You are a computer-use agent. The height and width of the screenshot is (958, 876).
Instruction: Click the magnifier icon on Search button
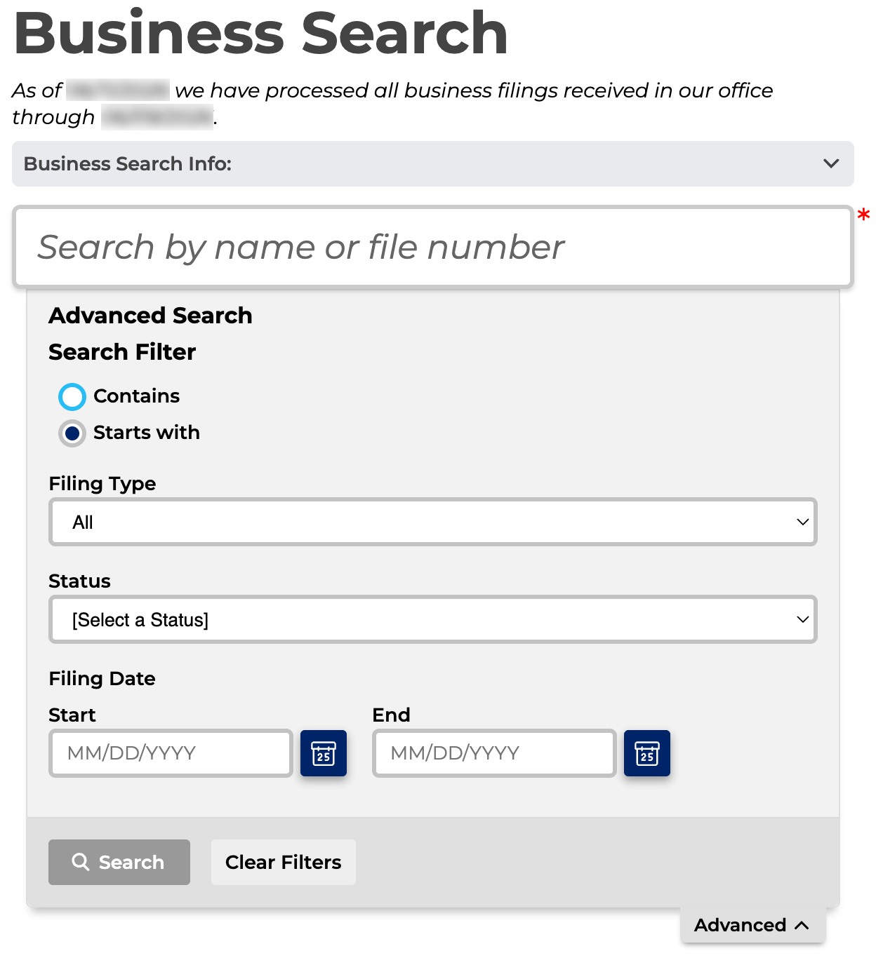[81, 862]
